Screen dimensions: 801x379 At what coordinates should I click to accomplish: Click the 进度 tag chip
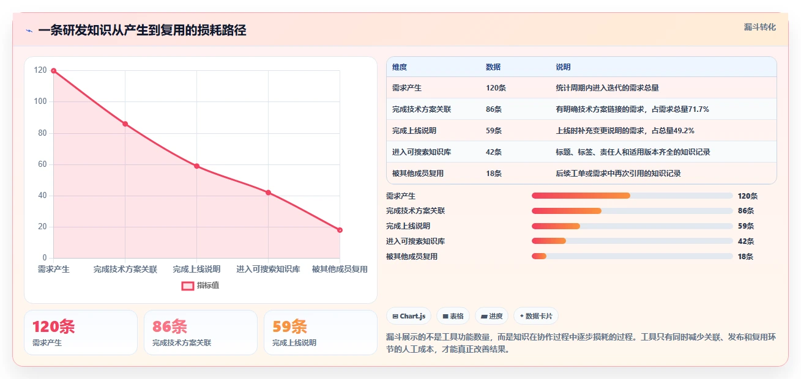(492, 316)
